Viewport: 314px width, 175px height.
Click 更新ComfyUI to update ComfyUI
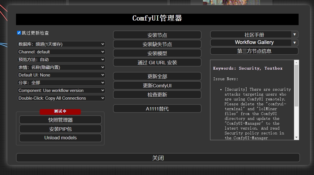(157, 85)
